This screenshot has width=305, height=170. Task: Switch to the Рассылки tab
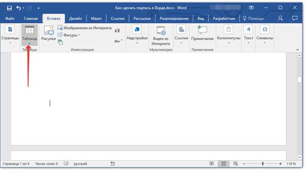pyautogui.click(x=142, y=18)
